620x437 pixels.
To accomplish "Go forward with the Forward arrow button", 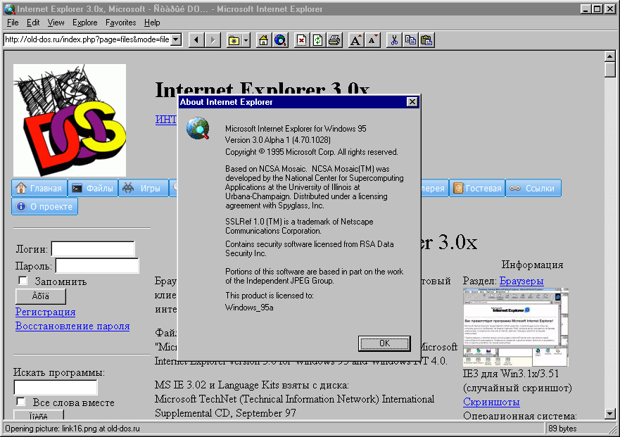I will coord(213,40).
